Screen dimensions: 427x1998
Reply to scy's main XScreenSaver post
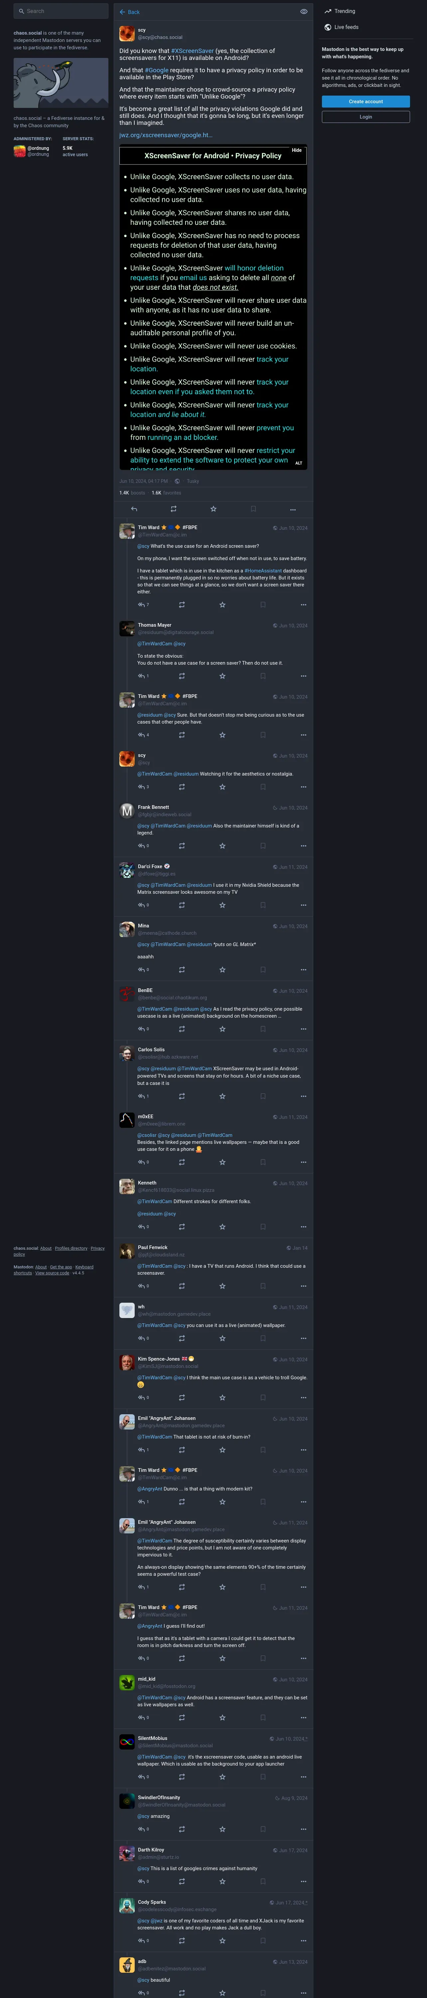point(134,509)
